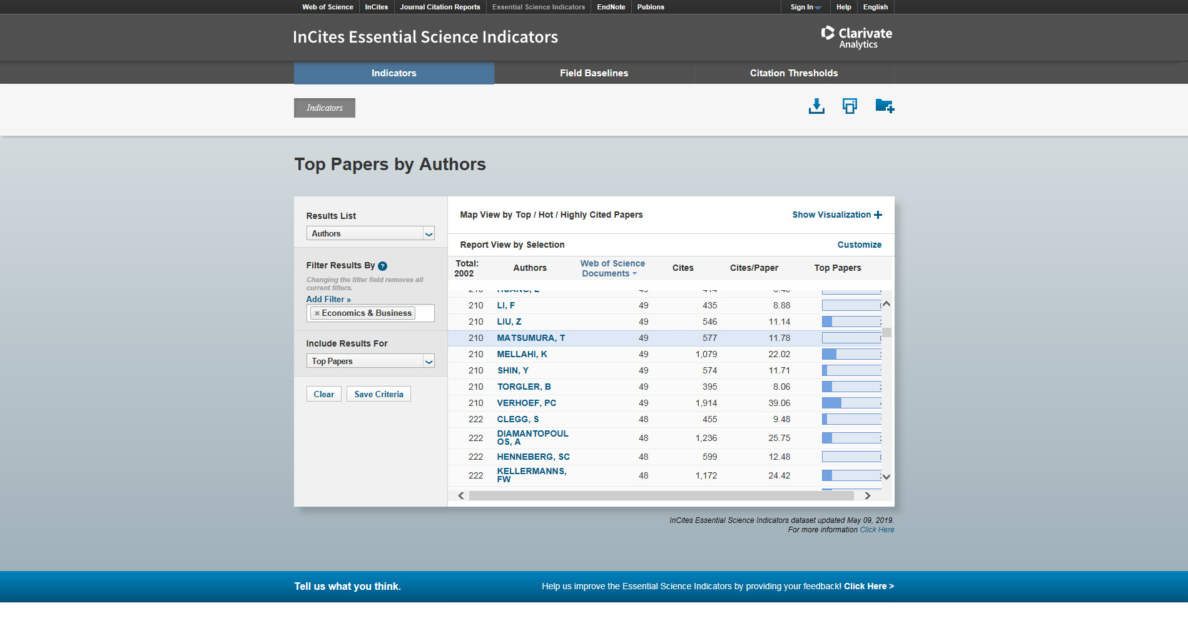The width and height of the screenshot is (1188, 618).
Task: Click the Add Filter link
Action: pos(328,299)
